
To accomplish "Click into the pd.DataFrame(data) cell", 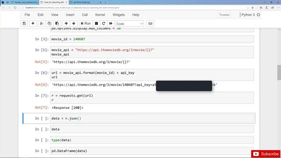I will [152, 151].
